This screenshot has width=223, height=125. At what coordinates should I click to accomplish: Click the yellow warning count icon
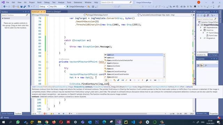tap(51, 114)
